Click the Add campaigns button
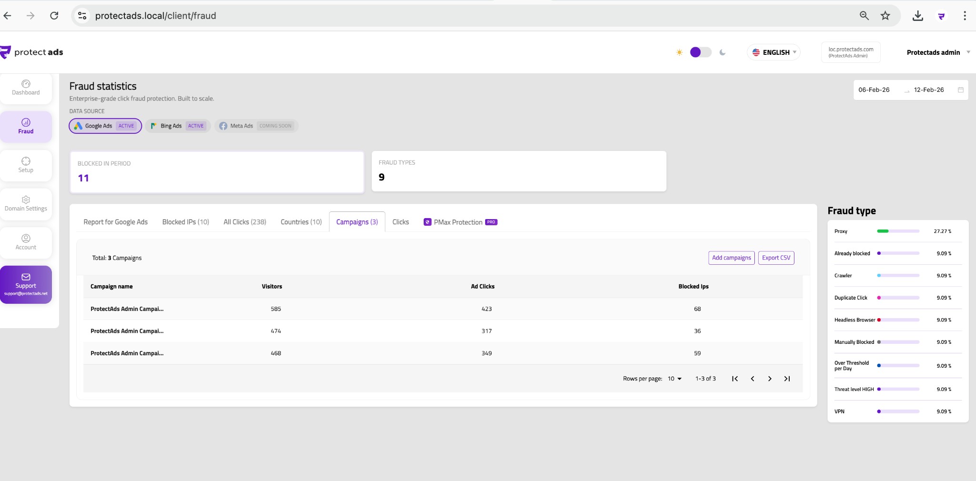This screenshot has height=481, width=976. coord(731,258)
